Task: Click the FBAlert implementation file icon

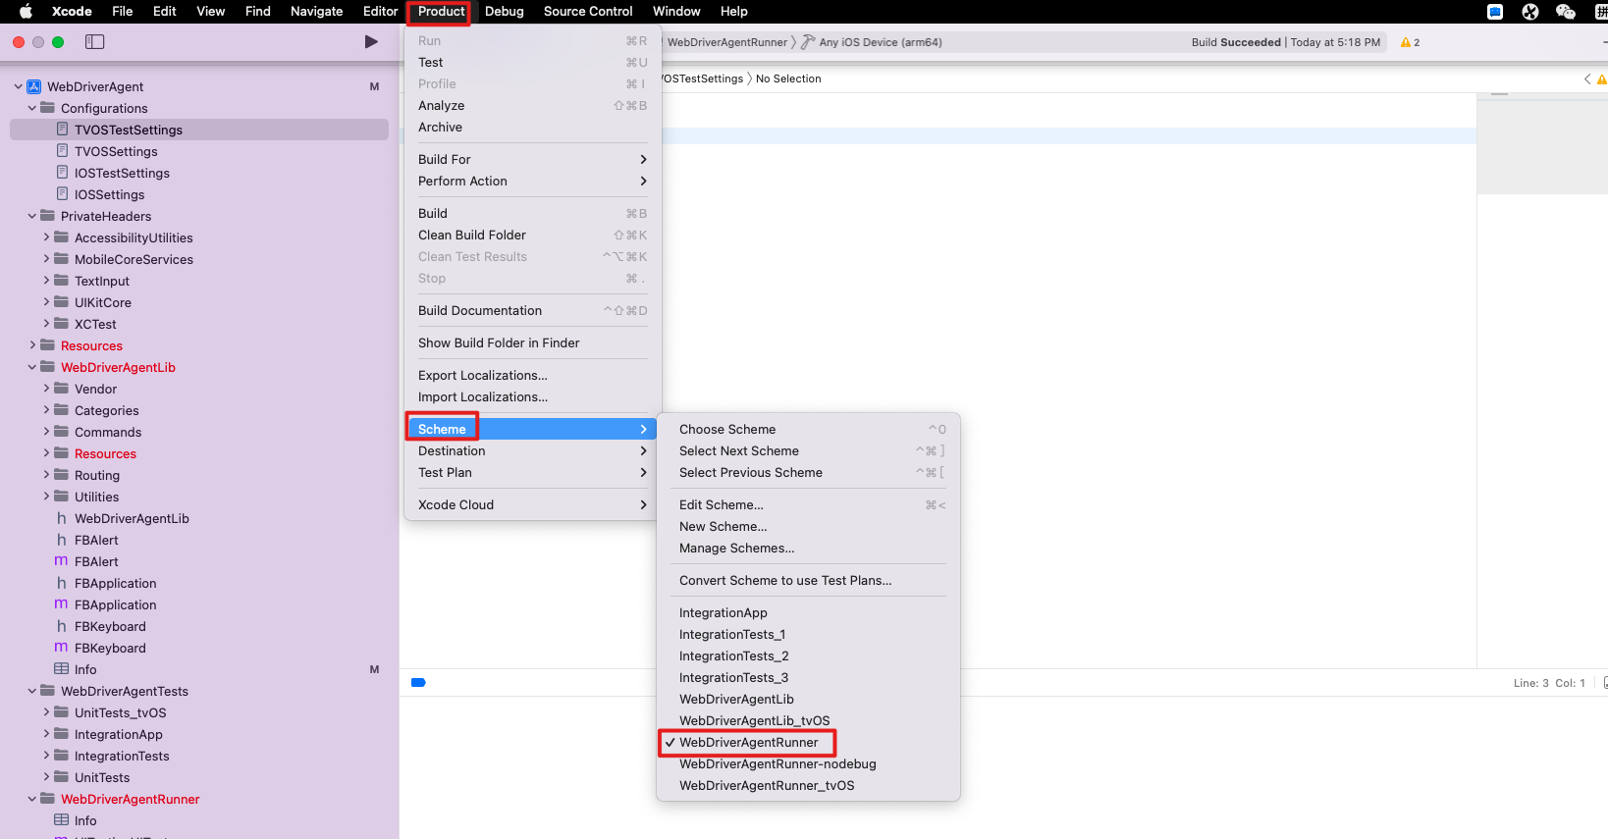Action: (62, 561)
